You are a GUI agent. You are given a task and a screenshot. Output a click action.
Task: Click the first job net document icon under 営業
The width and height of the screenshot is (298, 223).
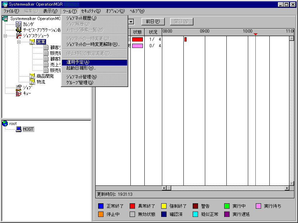(x=46, y=48)
